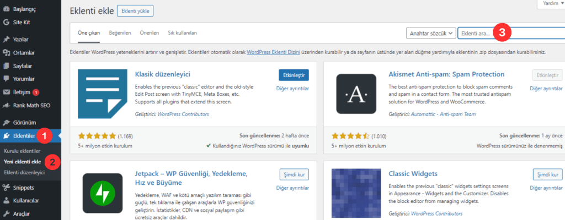Open Site Kit Google icon in sidebar
The width and height of the screenshot is (565, 220).
[6, 23]
